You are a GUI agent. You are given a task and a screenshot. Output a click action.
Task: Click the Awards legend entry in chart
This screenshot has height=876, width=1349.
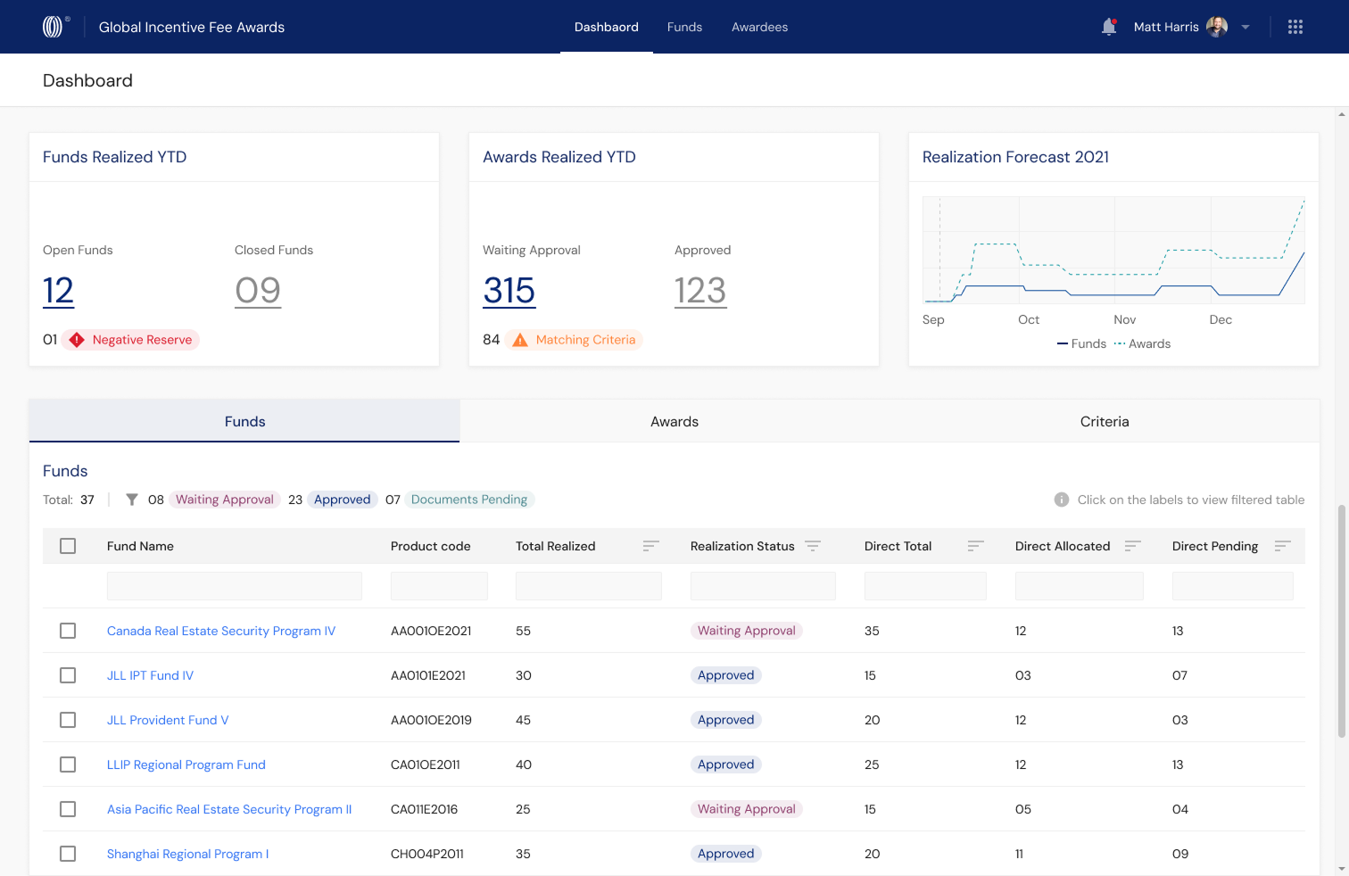coord(1142,343)
